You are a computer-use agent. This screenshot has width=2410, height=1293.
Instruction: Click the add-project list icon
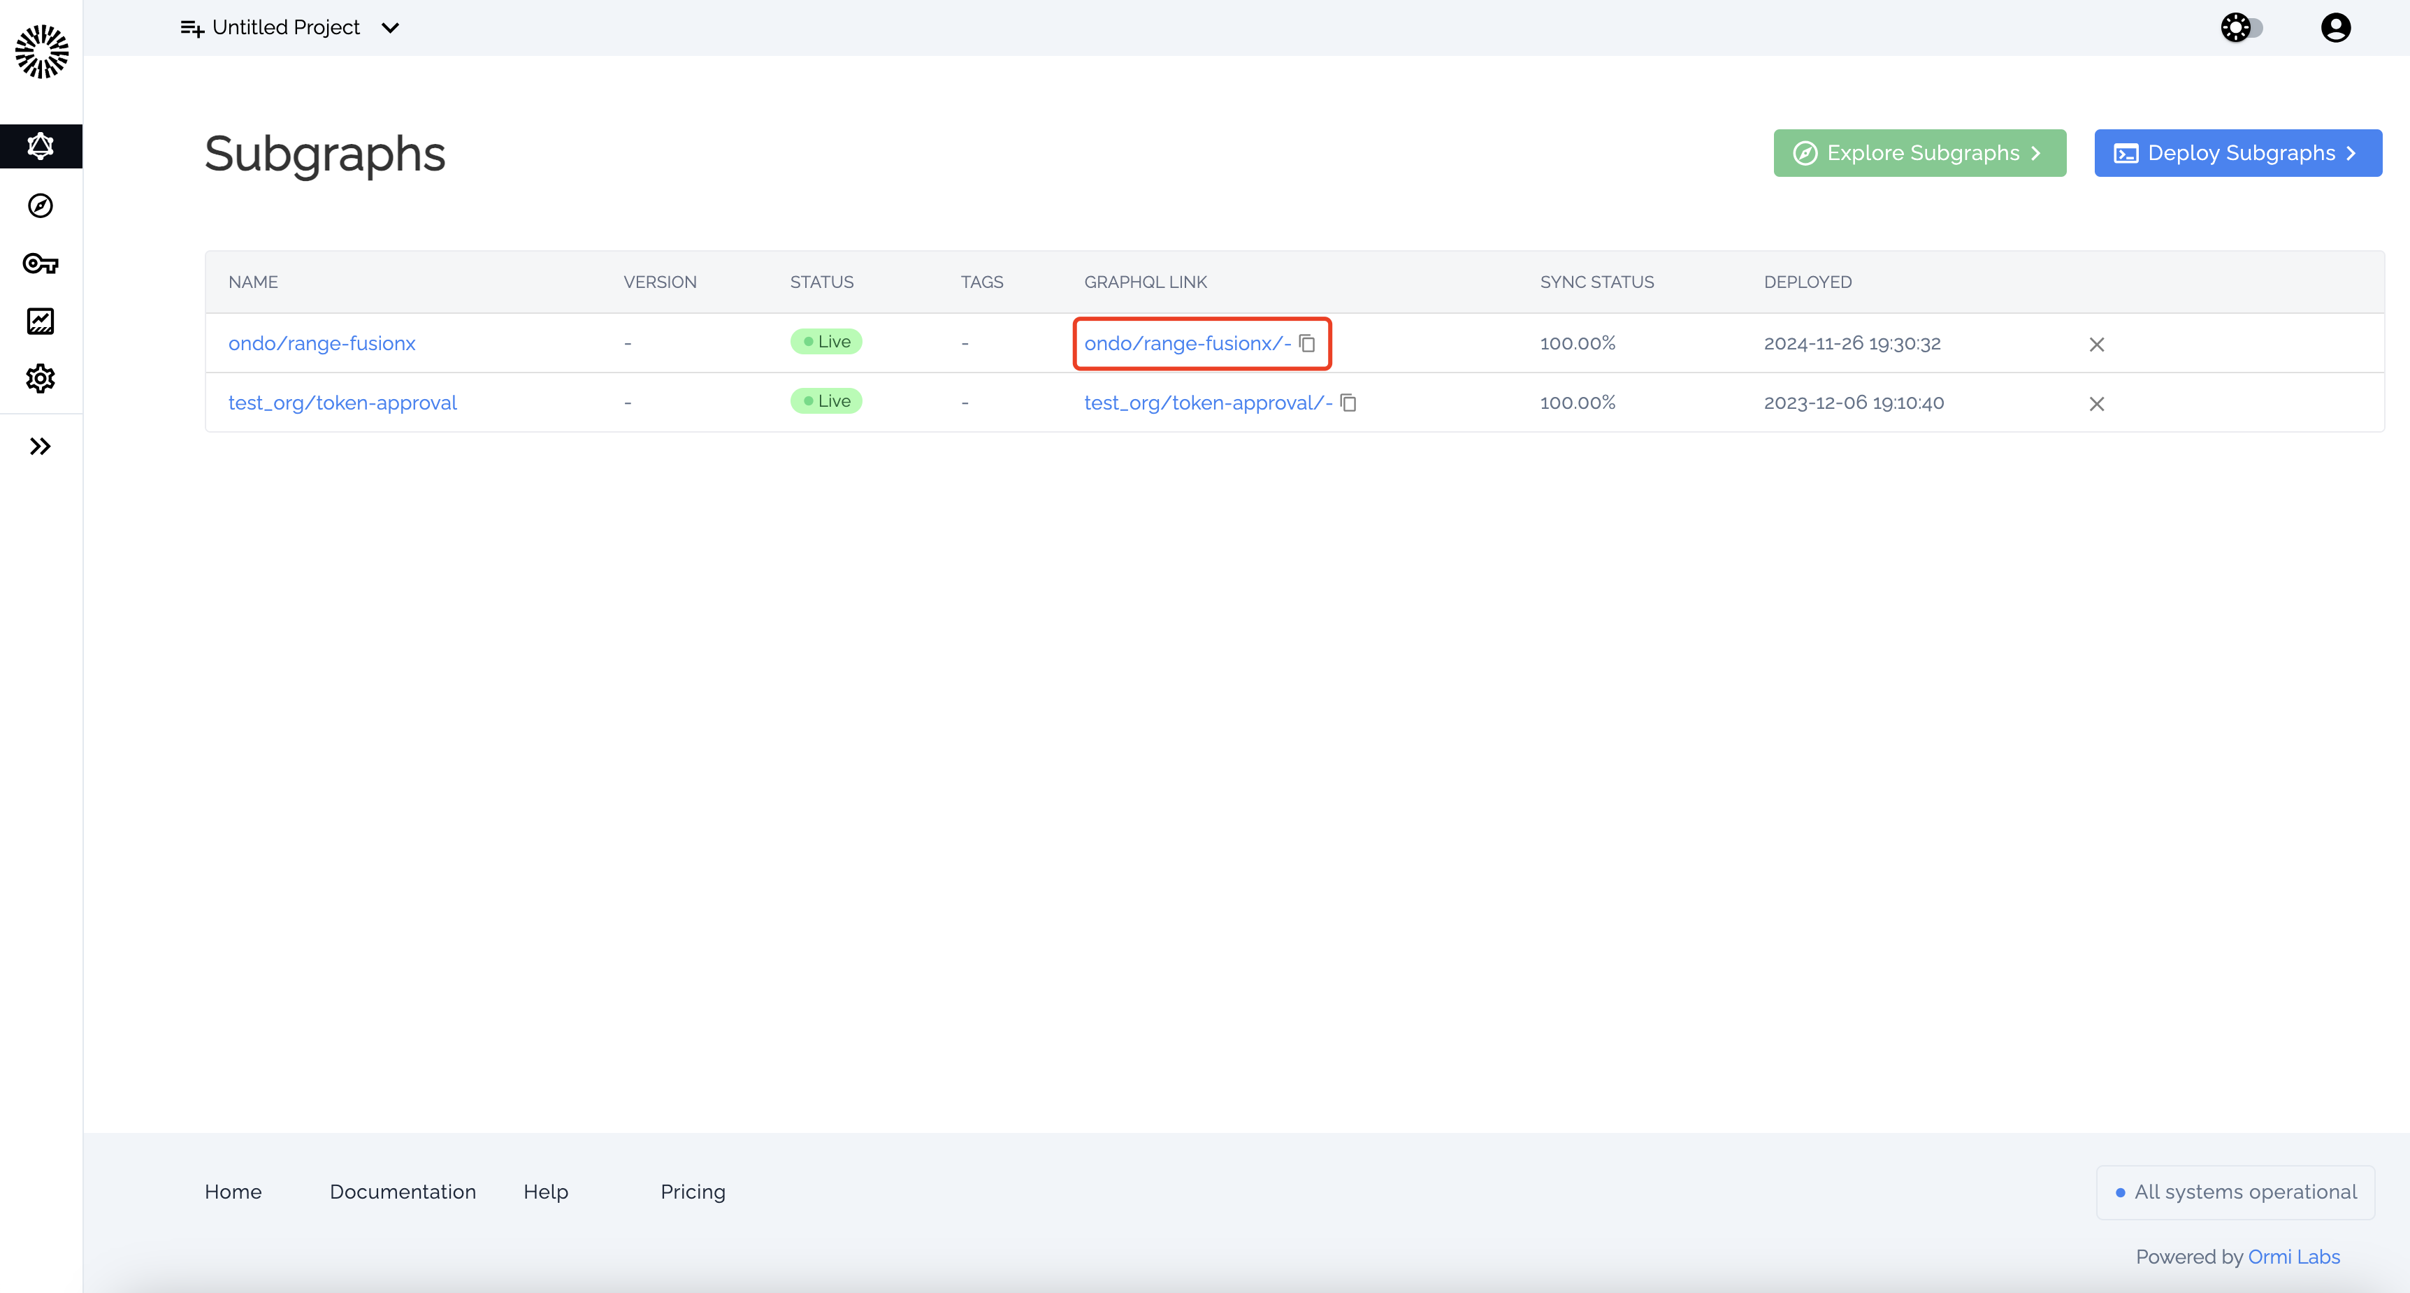192,28
